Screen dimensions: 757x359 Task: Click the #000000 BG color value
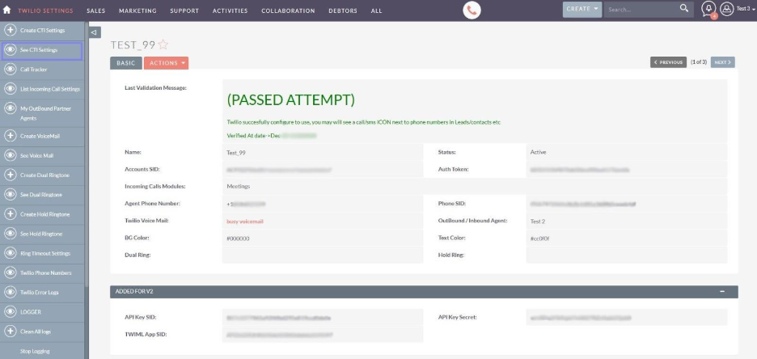click(238, 239)
